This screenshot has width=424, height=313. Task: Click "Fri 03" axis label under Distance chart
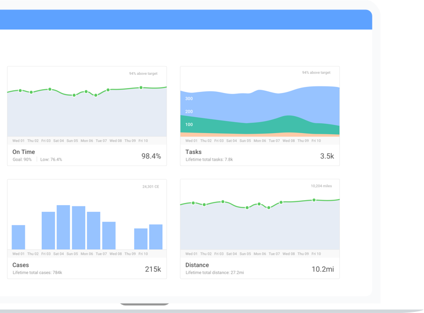(219, 254)
